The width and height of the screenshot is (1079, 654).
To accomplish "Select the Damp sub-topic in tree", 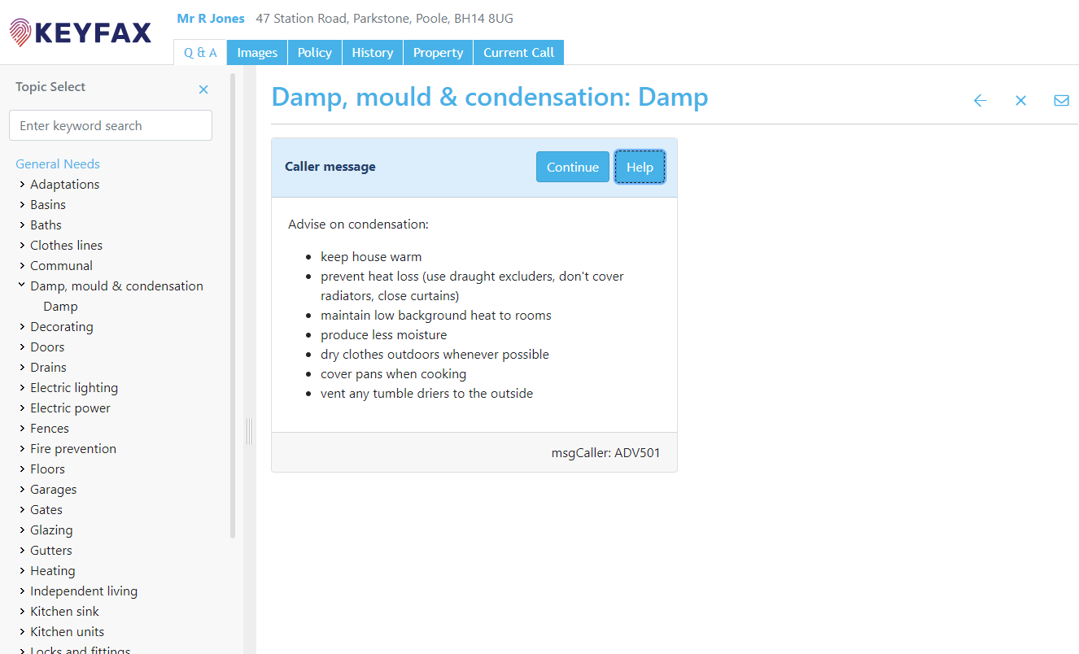I will (x=60, y=307).
